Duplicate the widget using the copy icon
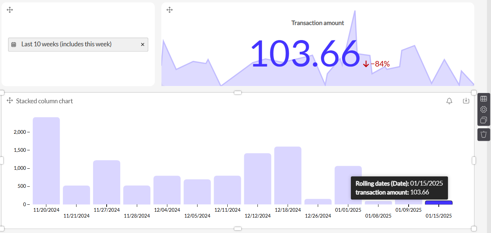The height and width of the screenshot is (233, 491). 484,120
